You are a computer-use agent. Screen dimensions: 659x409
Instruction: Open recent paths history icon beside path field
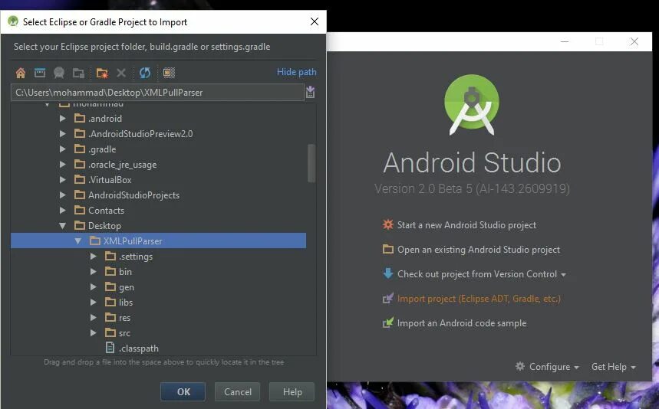click(310, 92)
